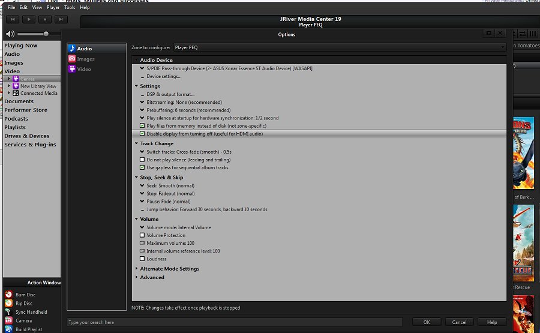Collapse the Stop, Seek & Skip section
Viewport: 540px width, 333px height.
coord(136,177)
